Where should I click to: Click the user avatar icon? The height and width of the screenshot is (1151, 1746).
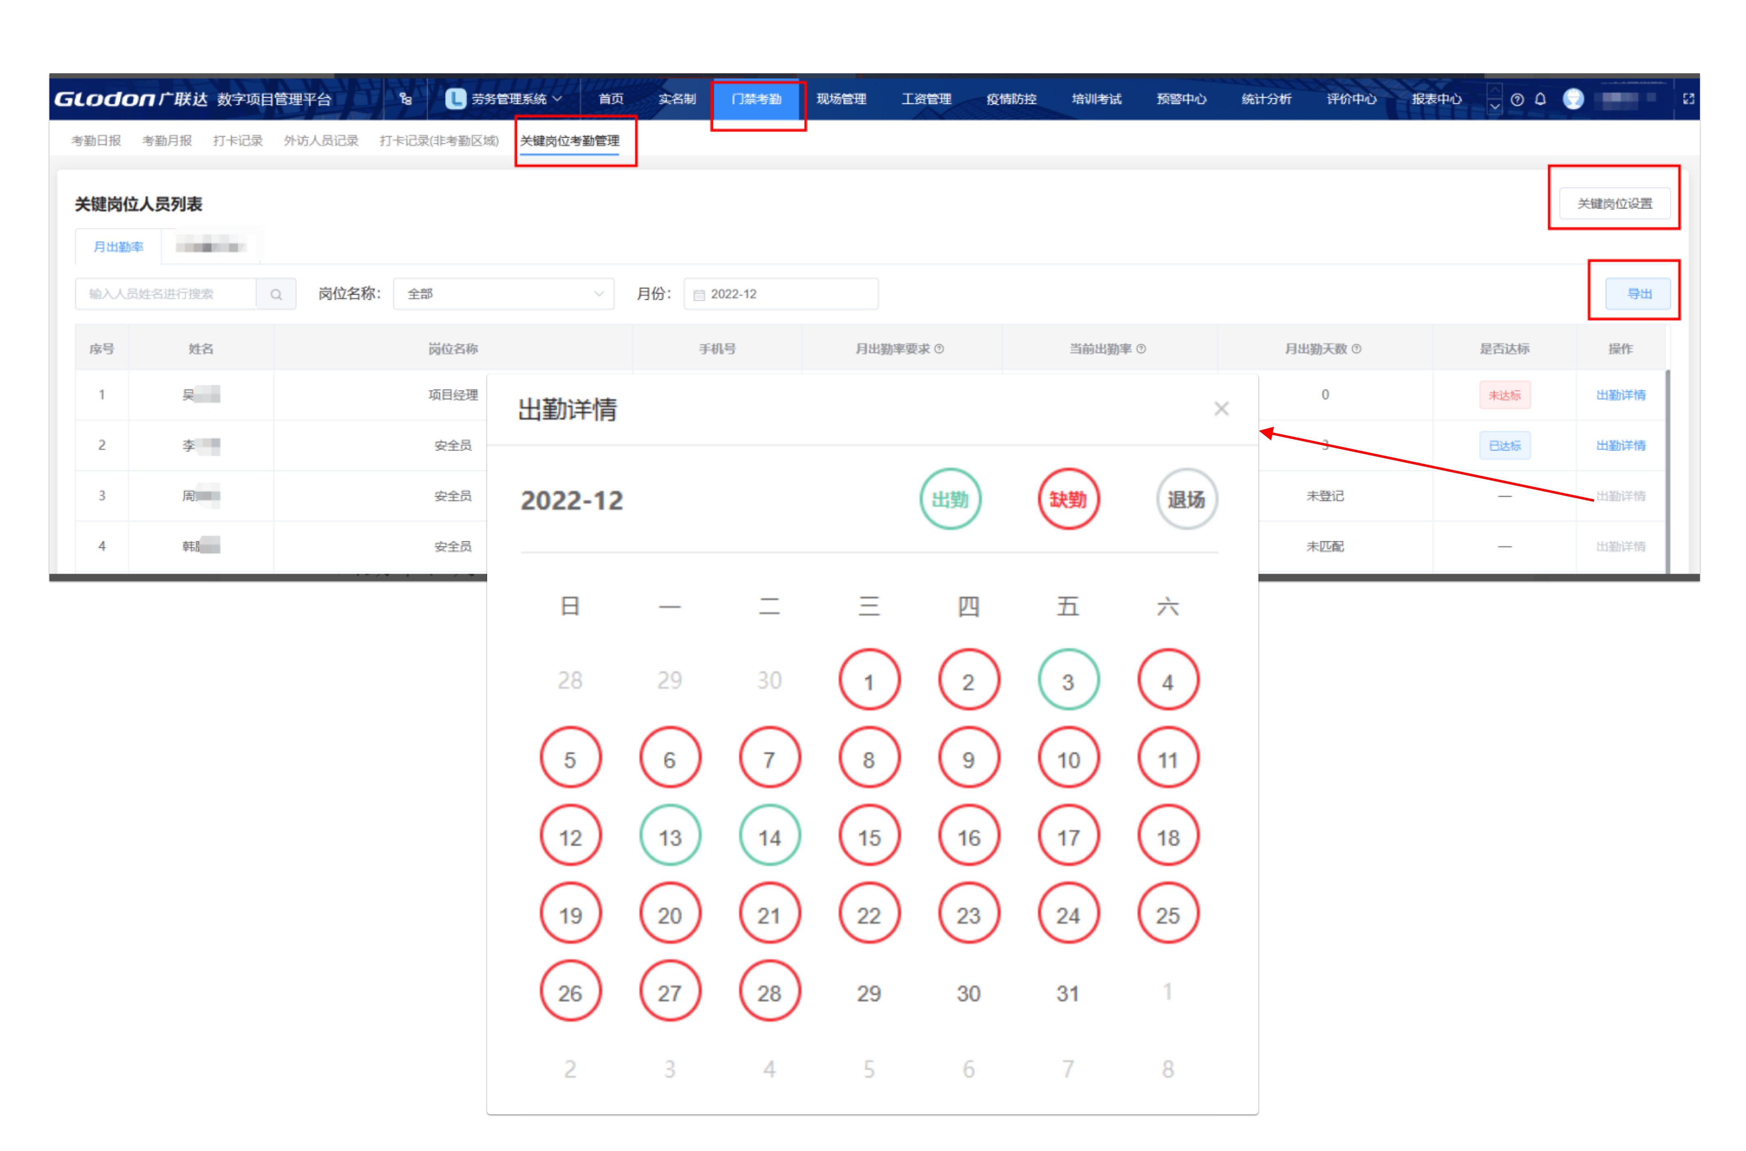(x=1573, y=98)
